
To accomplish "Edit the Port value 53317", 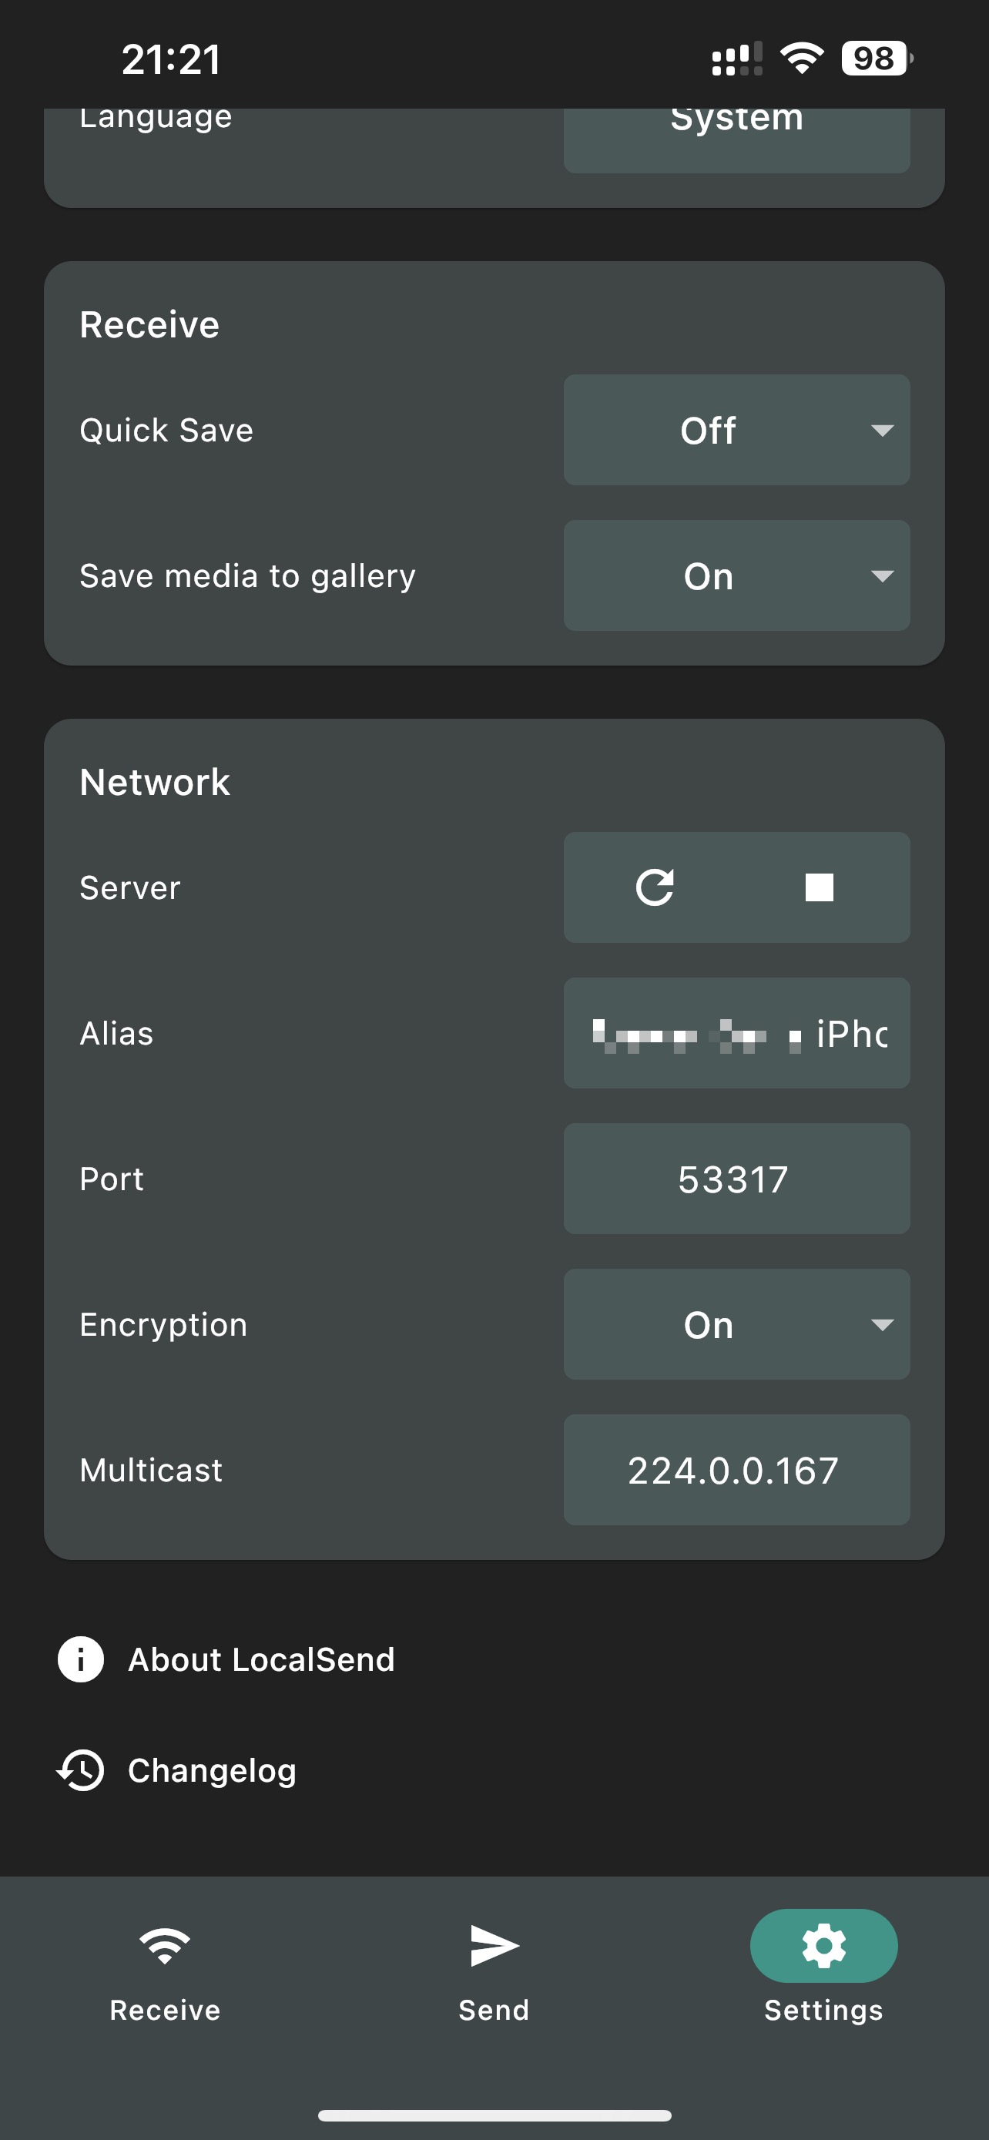I will click(x=736, y=1178).
